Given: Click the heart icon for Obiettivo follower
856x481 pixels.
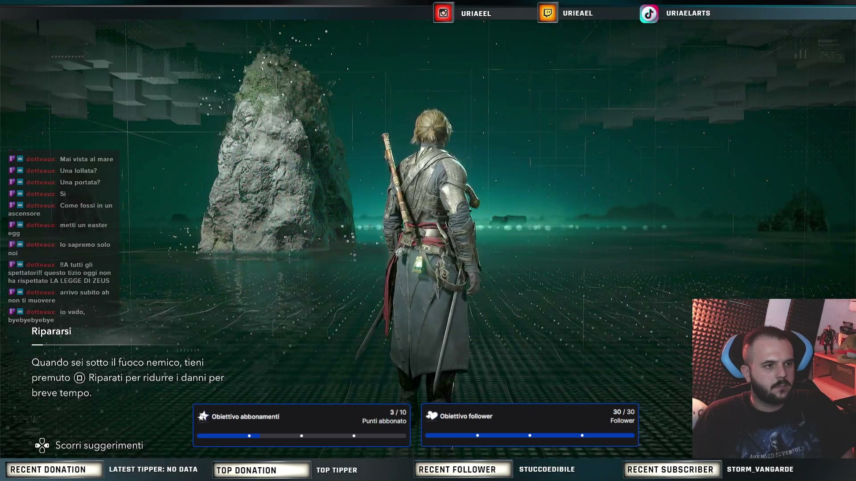Looking at the screenshot, I should click(x=432, y=416).
